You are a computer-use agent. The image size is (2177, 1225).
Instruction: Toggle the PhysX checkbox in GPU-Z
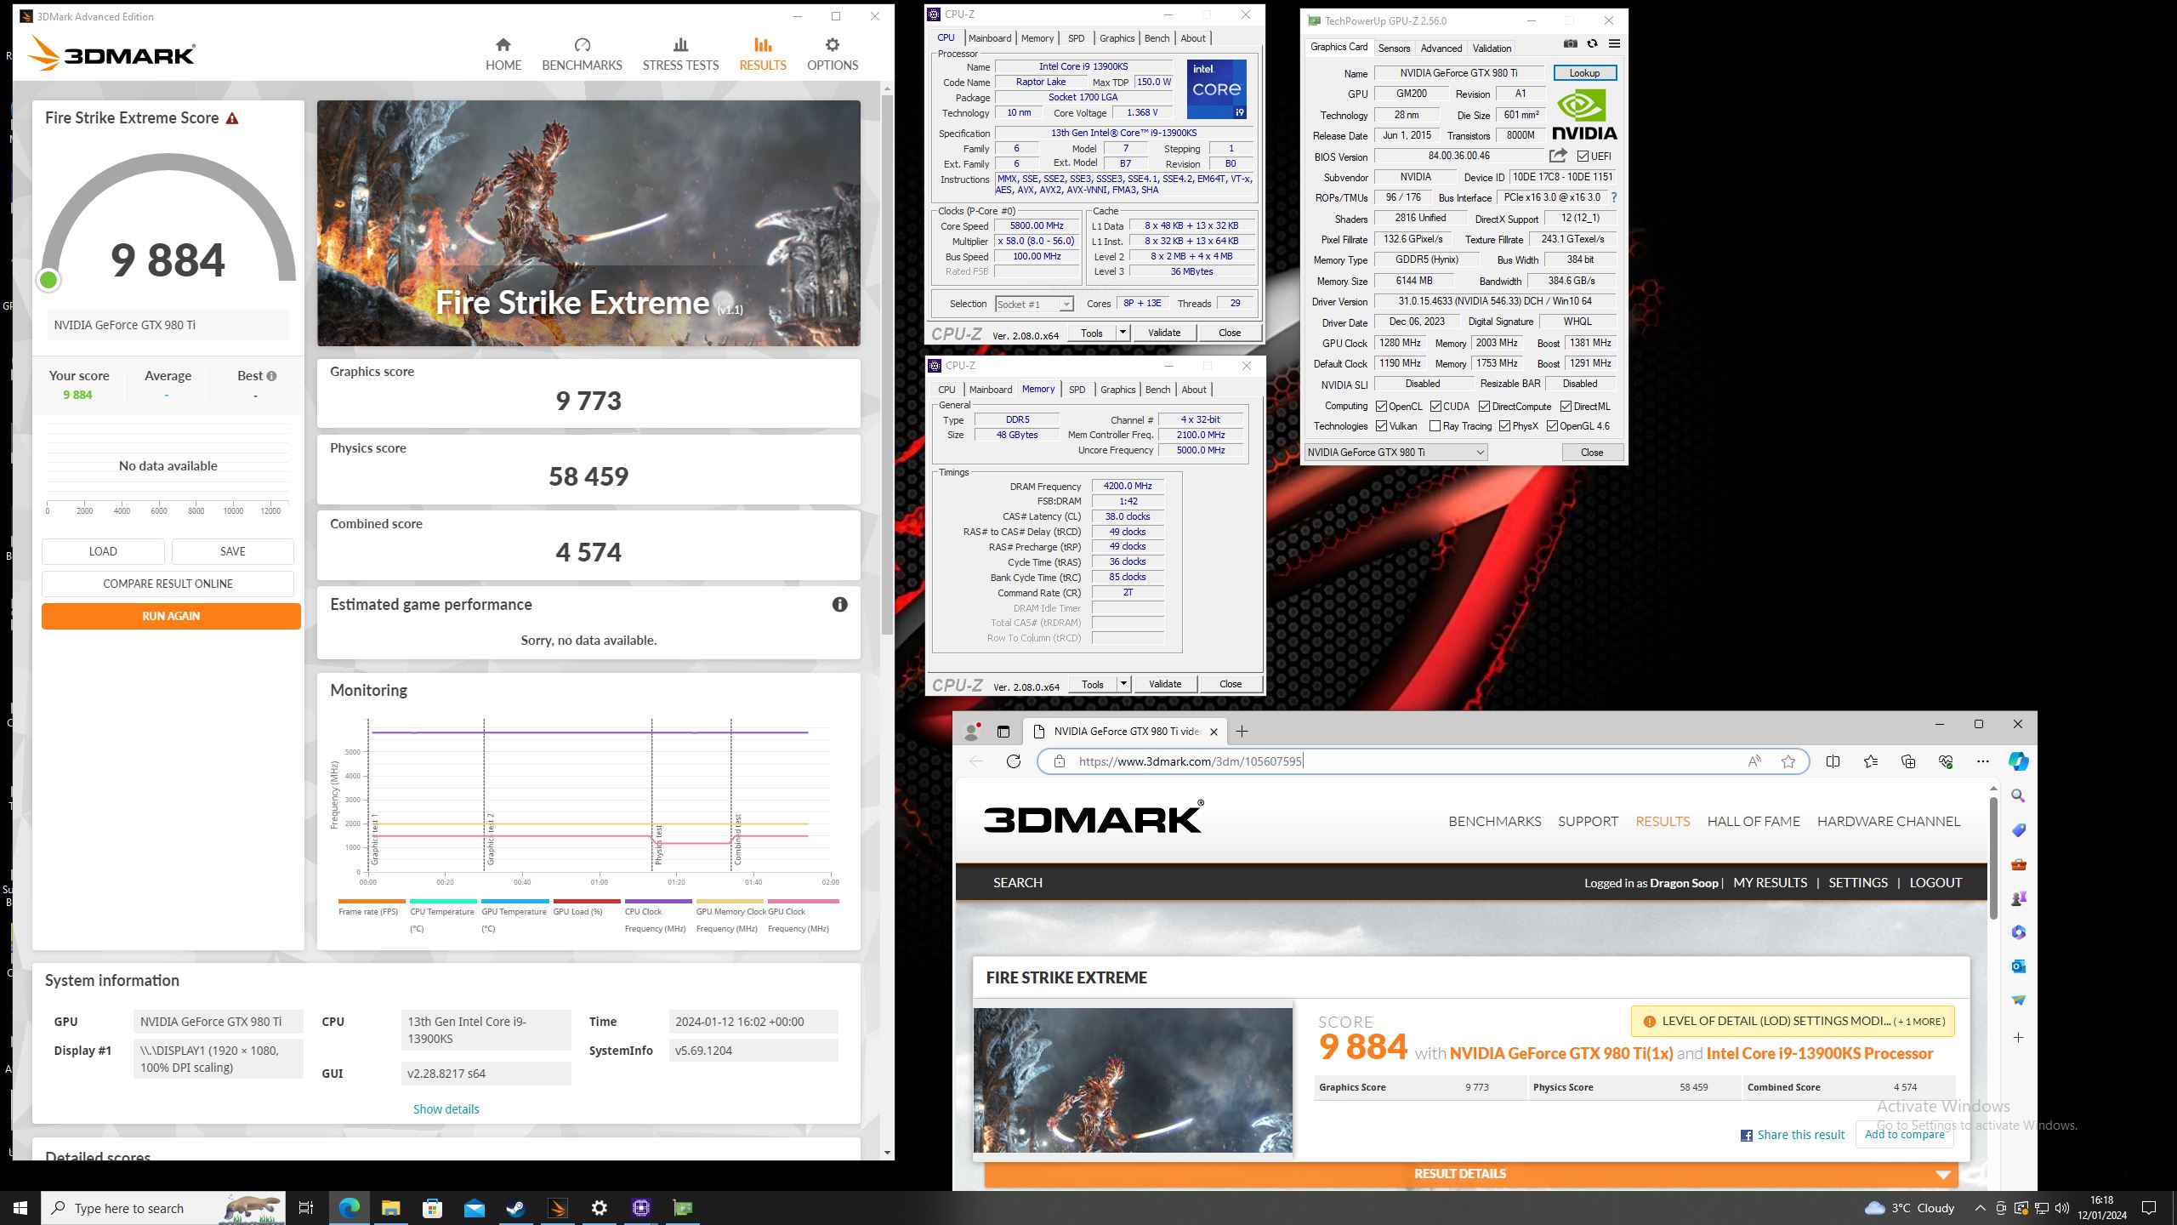click(1505, 426)
